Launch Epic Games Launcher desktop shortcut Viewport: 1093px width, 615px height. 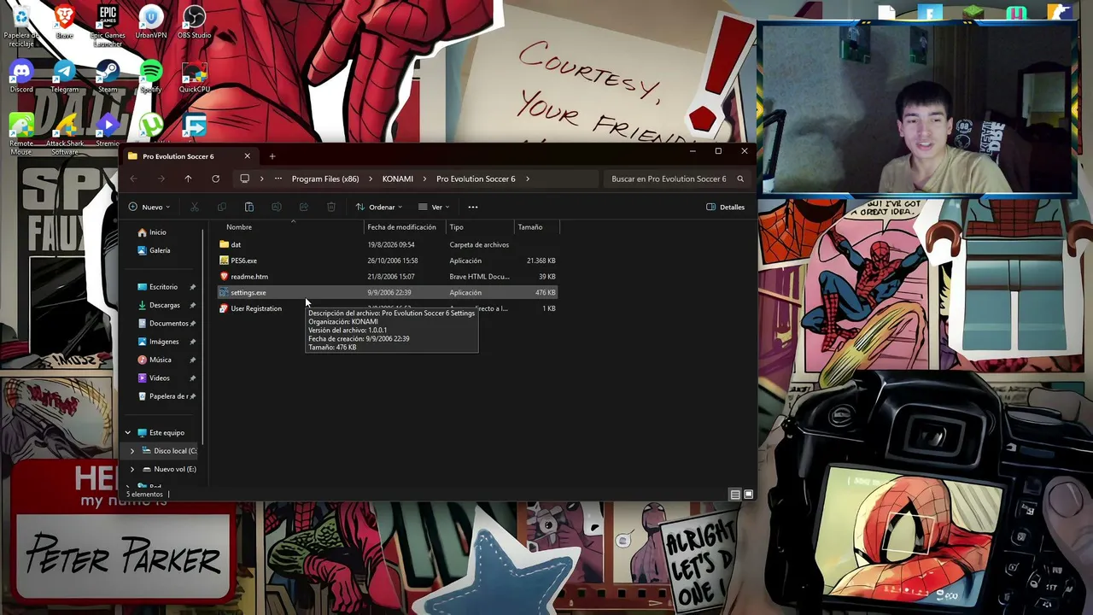click(108, 26)
